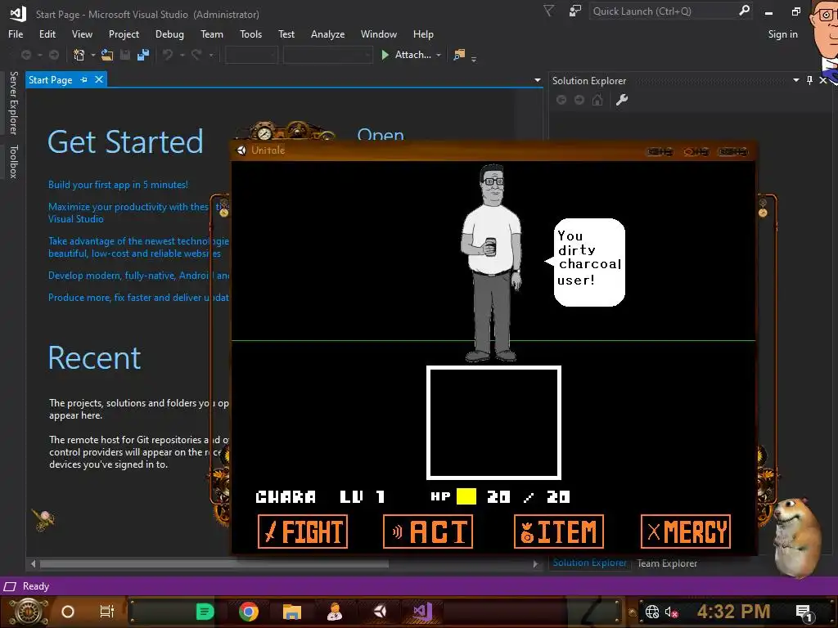838x628 pixels.
Task: Click the Visual Studio logo icon
Action: click(18, 13)
